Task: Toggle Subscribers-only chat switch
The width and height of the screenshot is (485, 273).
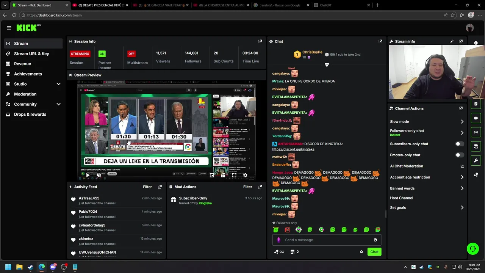Action: [459, 144]
